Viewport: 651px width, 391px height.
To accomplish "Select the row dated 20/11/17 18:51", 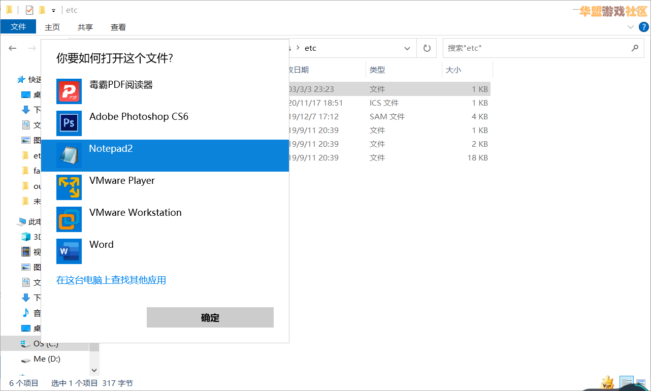I will 389,103.
